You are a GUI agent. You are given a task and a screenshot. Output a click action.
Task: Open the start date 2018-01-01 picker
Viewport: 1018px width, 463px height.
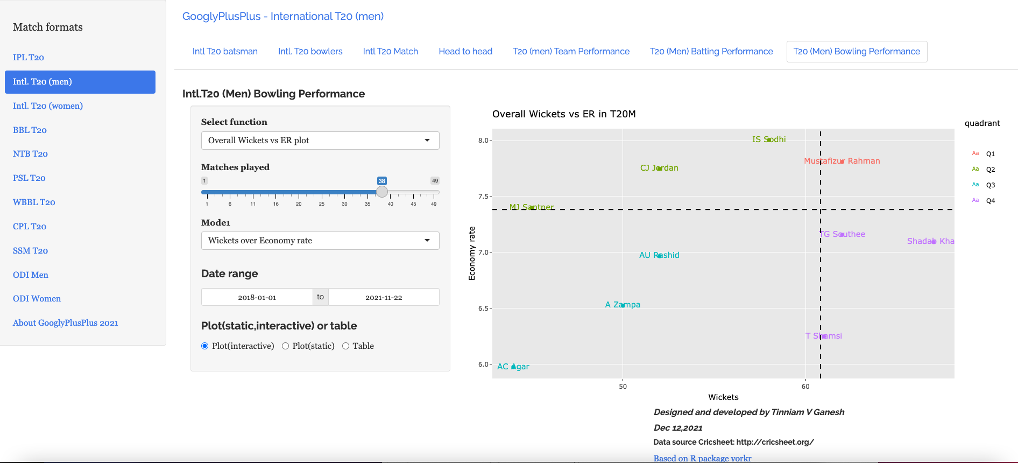(x=257, y=297)
